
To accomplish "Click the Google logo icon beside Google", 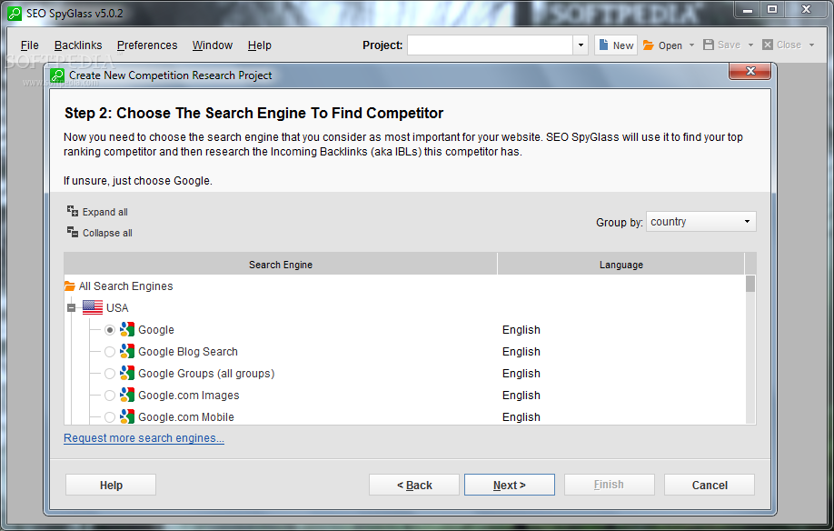I will click(126, 329).
